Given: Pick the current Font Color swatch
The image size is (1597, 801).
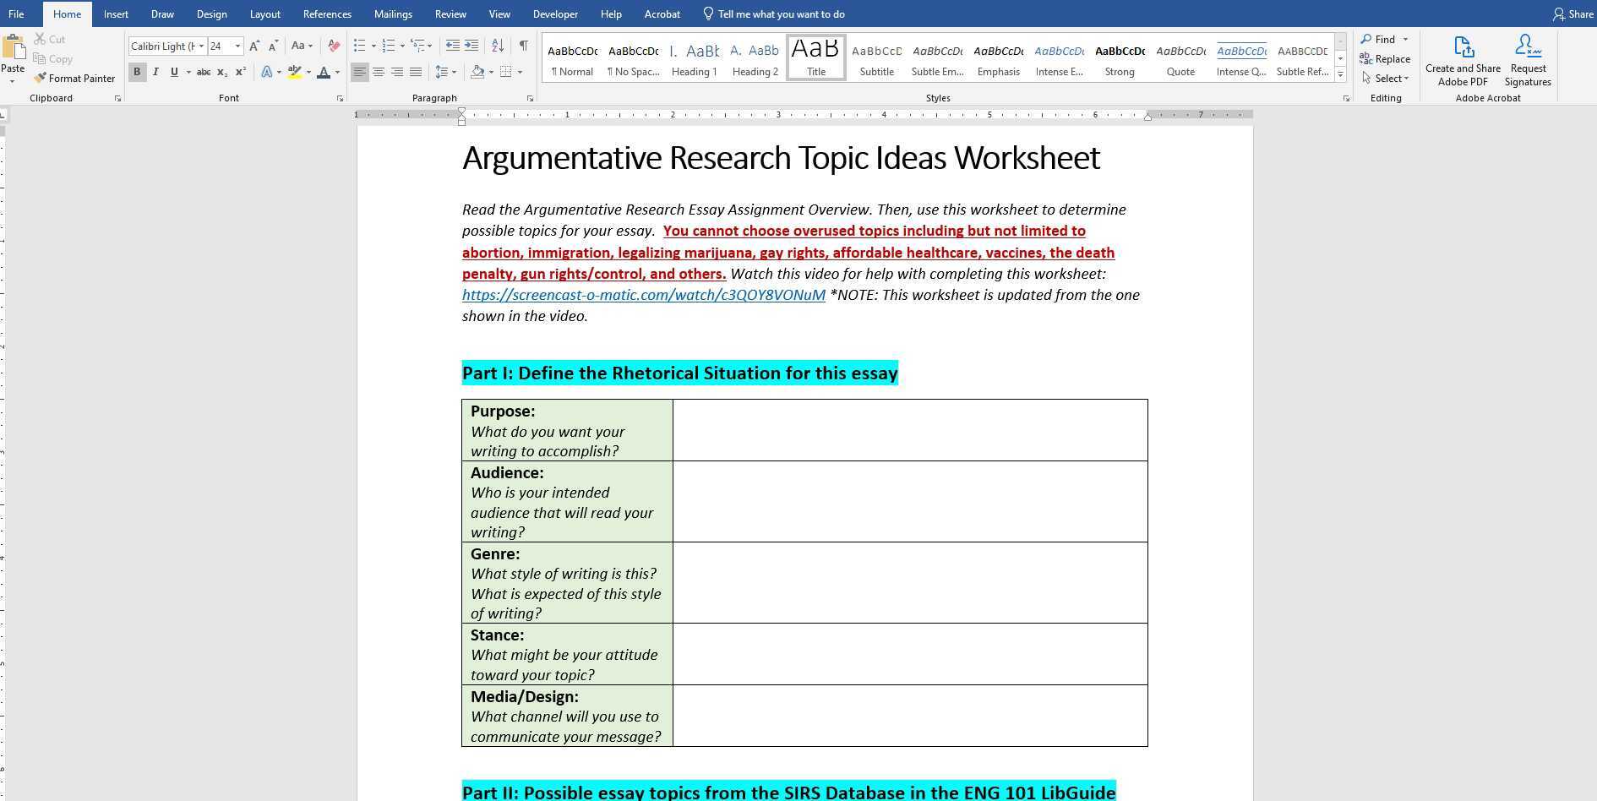Looking at the screenshot, I should pyautogui.click(x=324, y=73).
